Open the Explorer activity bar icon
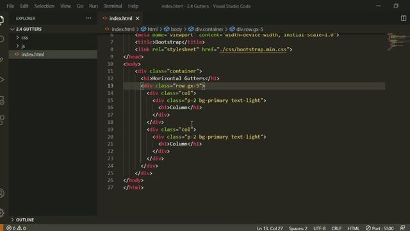The width and height of the screenshot is (410, 231). pos(2,20)
